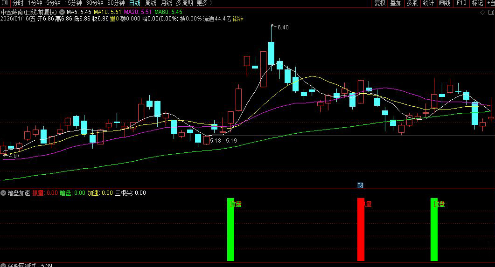Viewport: 495px width, 267px height.
Task: Click the 6.40 high price label
Action: (x=283, y=27)
